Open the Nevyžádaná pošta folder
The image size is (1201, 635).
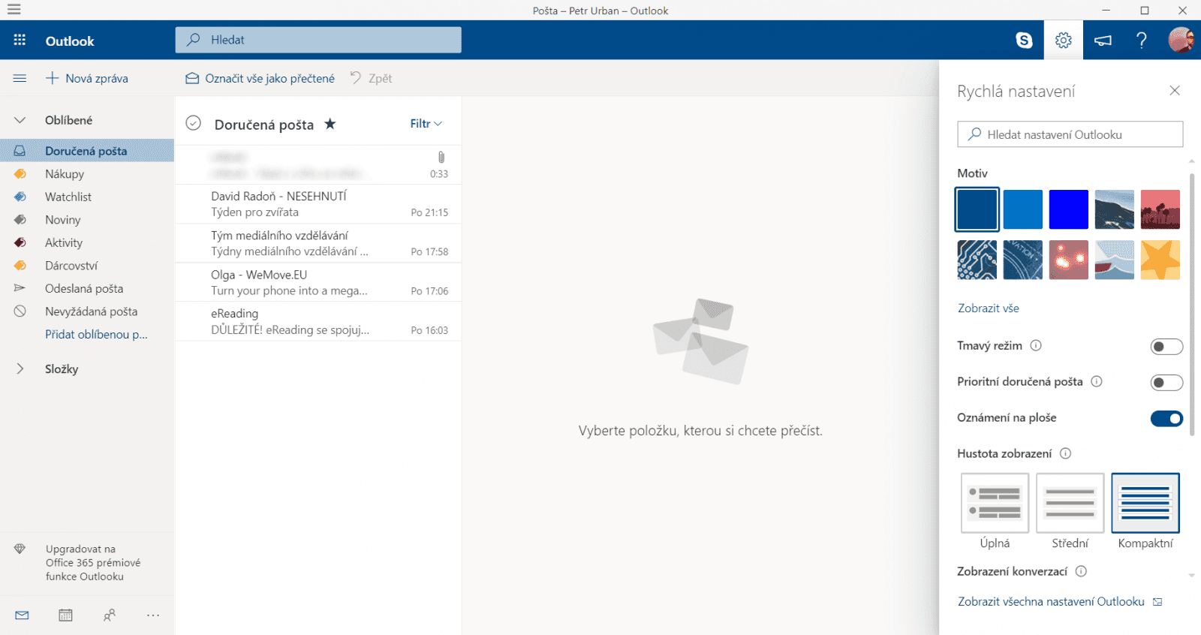coord(87,311)
